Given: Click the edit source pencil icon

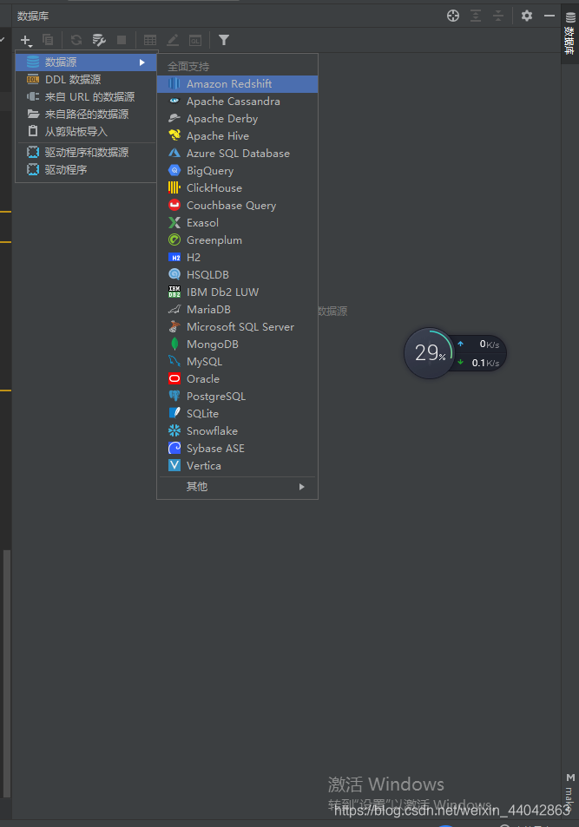Looking at the screenshot, I should [x=173, y=40].
